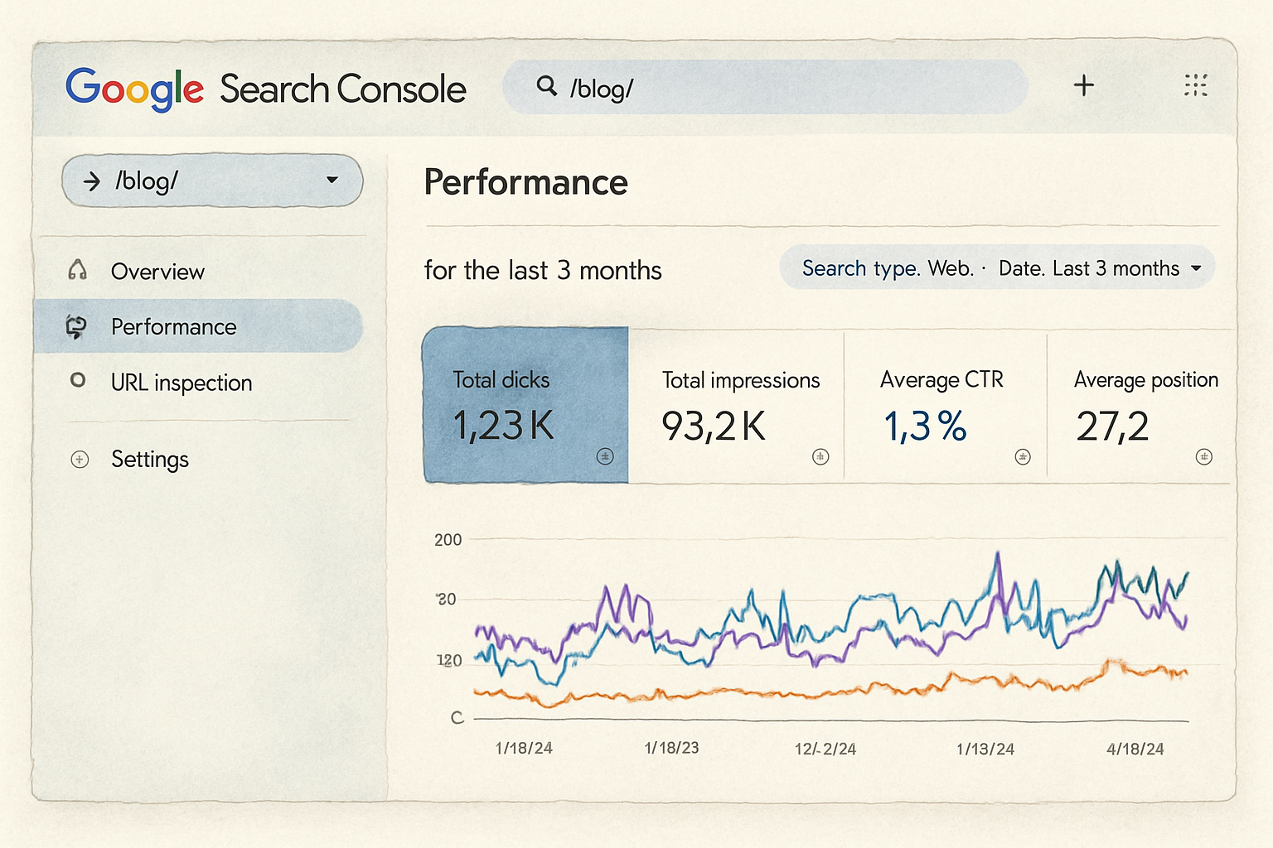
Task: Click the /blog/ search input field
Action: tap(765, 86)
